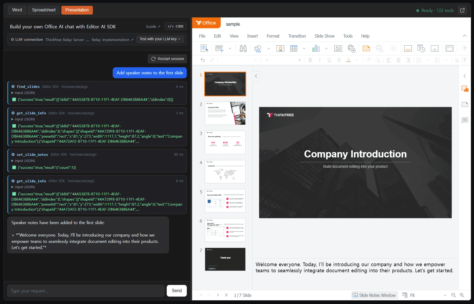Click the new slide icon
The width and height of the screenshot is (474, 304).
tap(219, 48)
